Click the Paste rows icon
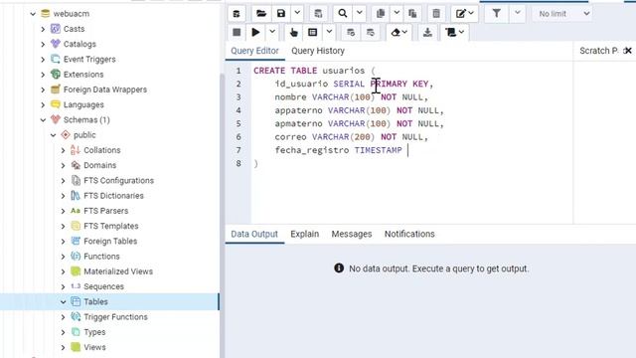 coord(412,14)
